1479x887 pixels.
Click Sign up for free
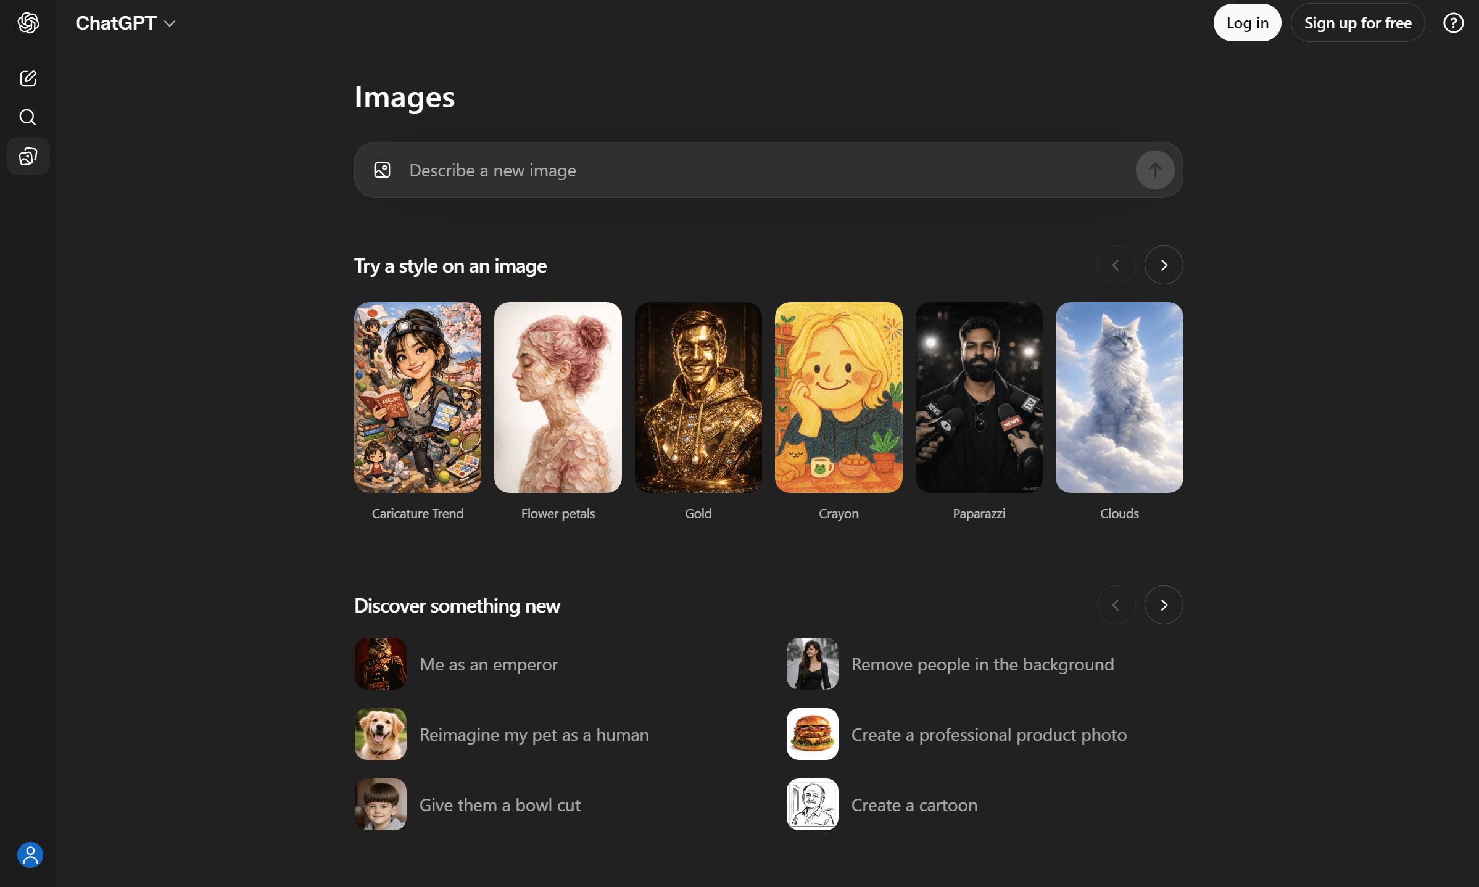(x=1357, y=23)
